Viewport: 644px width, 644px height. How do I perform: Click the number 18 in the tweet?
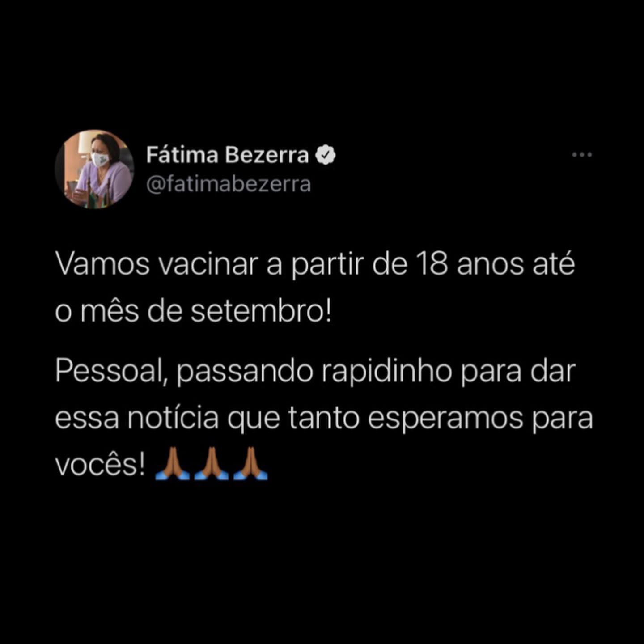[432, 264]
